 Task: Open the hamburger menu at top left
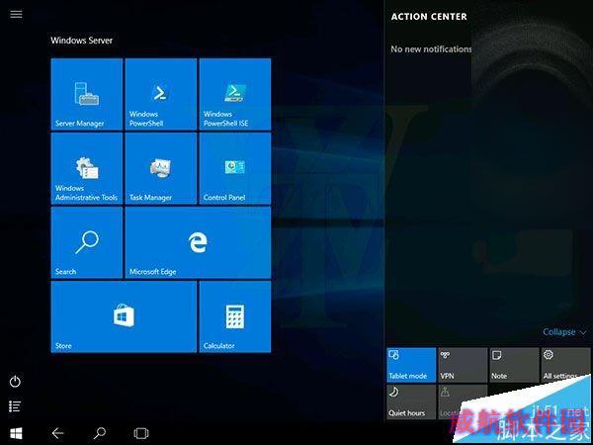[x=16, y=15]
